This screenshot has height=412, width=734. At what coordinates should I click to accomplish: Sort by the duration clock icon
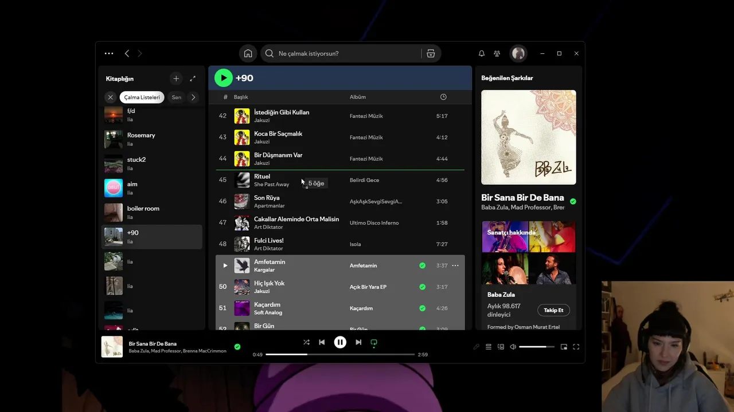(443, 97)
